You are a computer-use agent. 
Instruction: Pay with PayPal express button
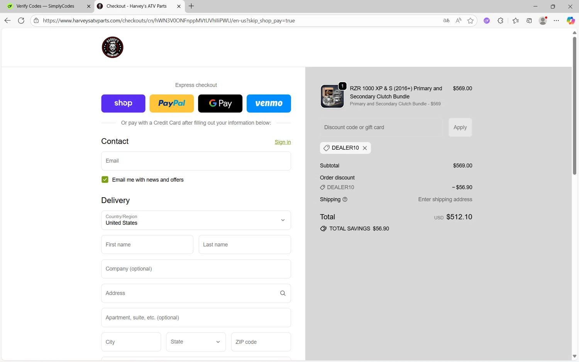pos(172,103)
